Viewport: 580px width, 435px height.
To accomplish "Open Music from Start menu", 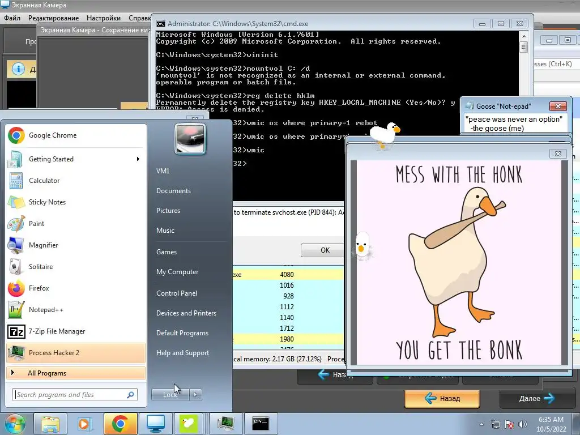I will [165, 231].
